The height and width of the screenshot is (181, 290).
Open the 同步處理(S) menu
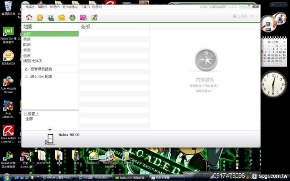70,7
